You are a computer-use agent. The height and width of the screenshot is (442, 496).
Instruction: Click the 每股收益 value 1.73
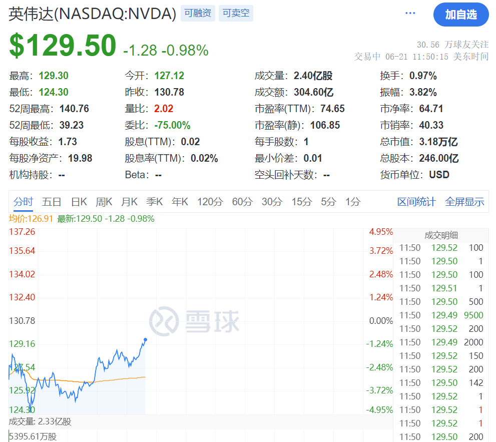68,142
